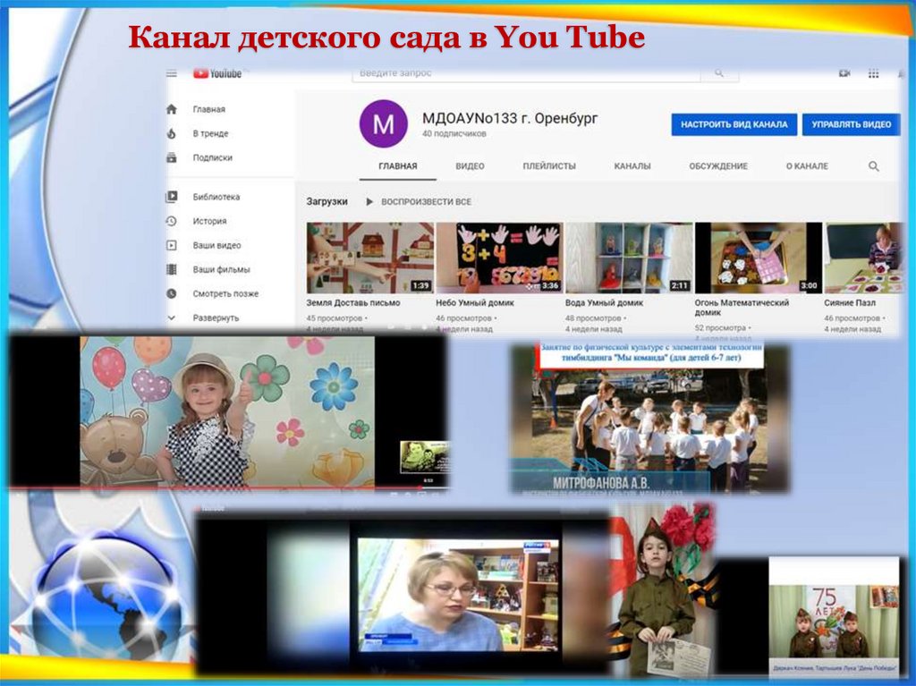Click УПРАВЛЯТЬ ВИДЕО button
This screenshot has height=686, width=916.
pyautogui.click(x=852, y=124)
